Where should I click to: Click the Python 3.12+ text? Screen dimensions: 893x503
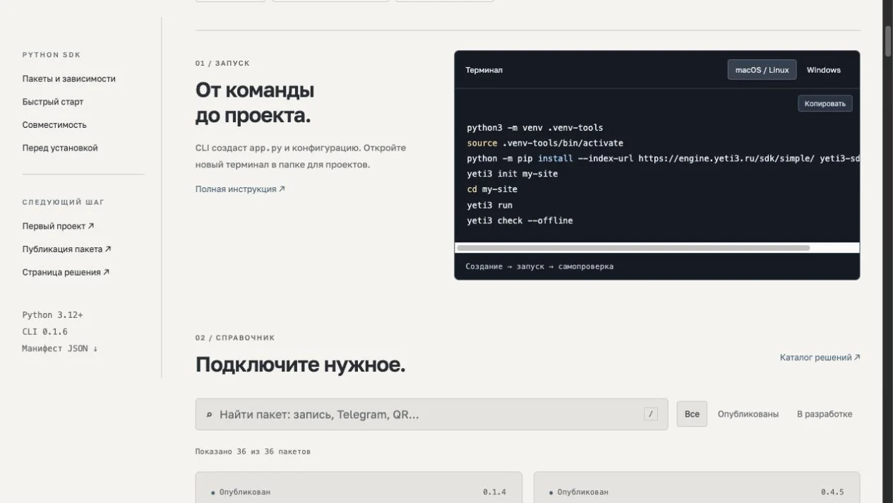pyautogui.click(x=52, y=315)
